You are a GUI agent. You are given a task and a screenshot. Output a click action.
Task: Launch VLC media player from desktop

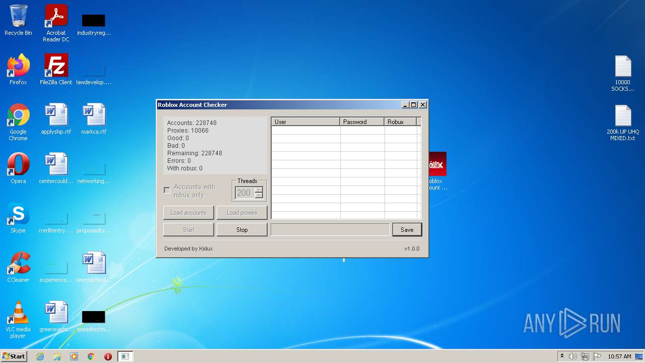pos(18,319)
